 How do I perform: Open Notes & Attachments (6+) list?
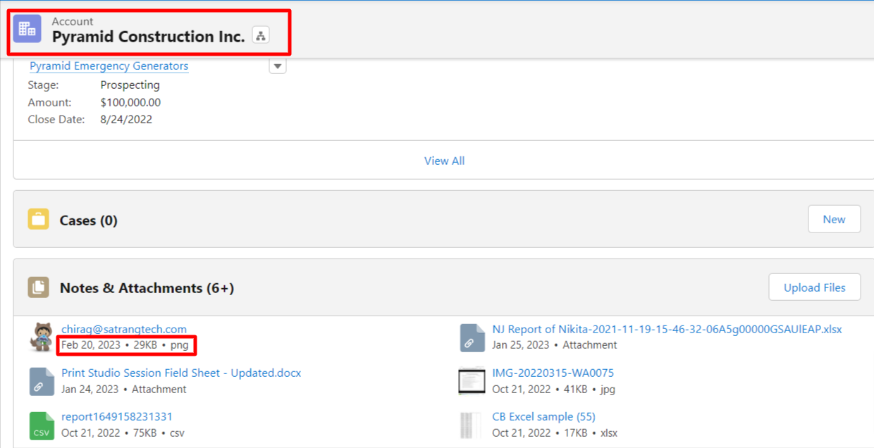tap(147, 288)
